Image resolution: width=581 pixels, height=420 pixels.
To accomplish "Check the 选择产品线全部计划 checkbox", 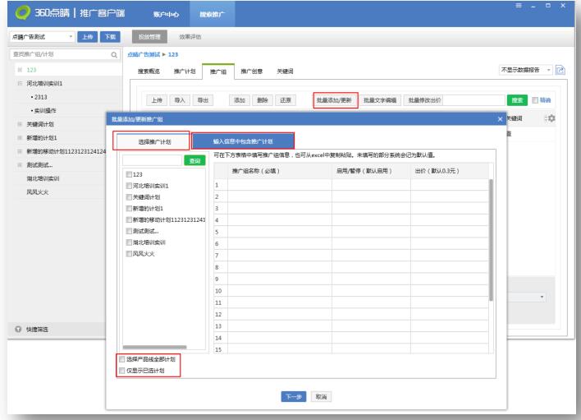I will [121, 360].
